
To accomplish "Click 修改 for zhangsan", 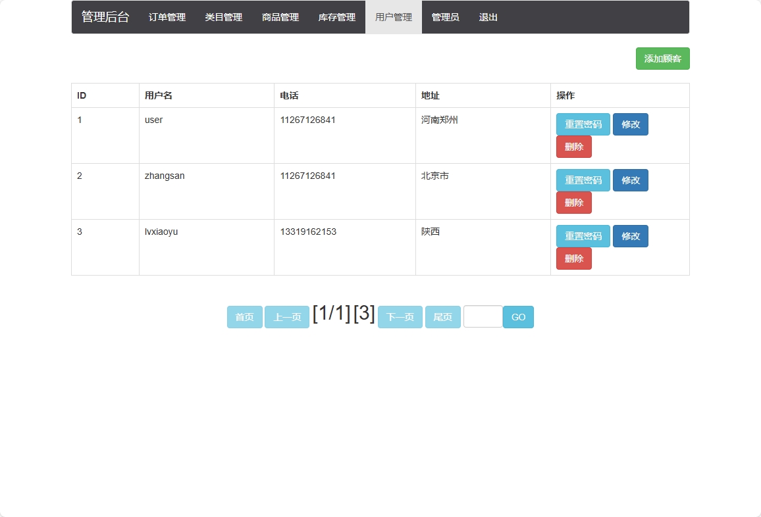I will 630,180.
